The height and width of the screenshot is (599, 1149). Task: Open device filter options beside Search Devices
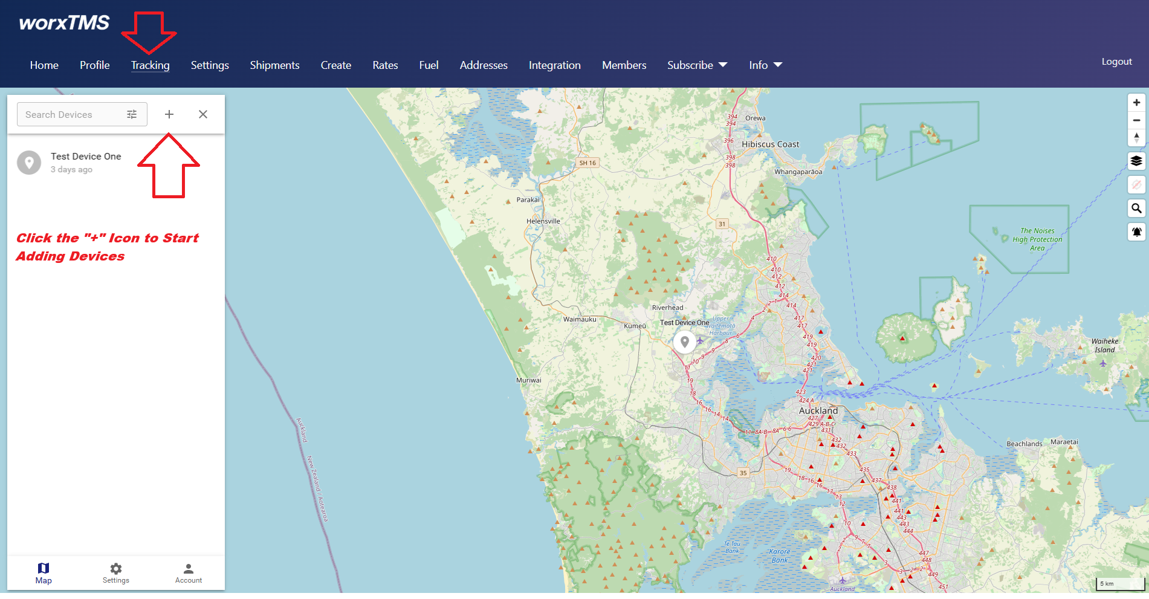(x=132, y=114)
